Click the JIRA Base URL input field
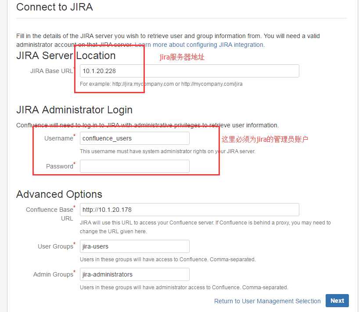Screen dimensions: 359x312 pyautogui.click(x=189, y=71)
